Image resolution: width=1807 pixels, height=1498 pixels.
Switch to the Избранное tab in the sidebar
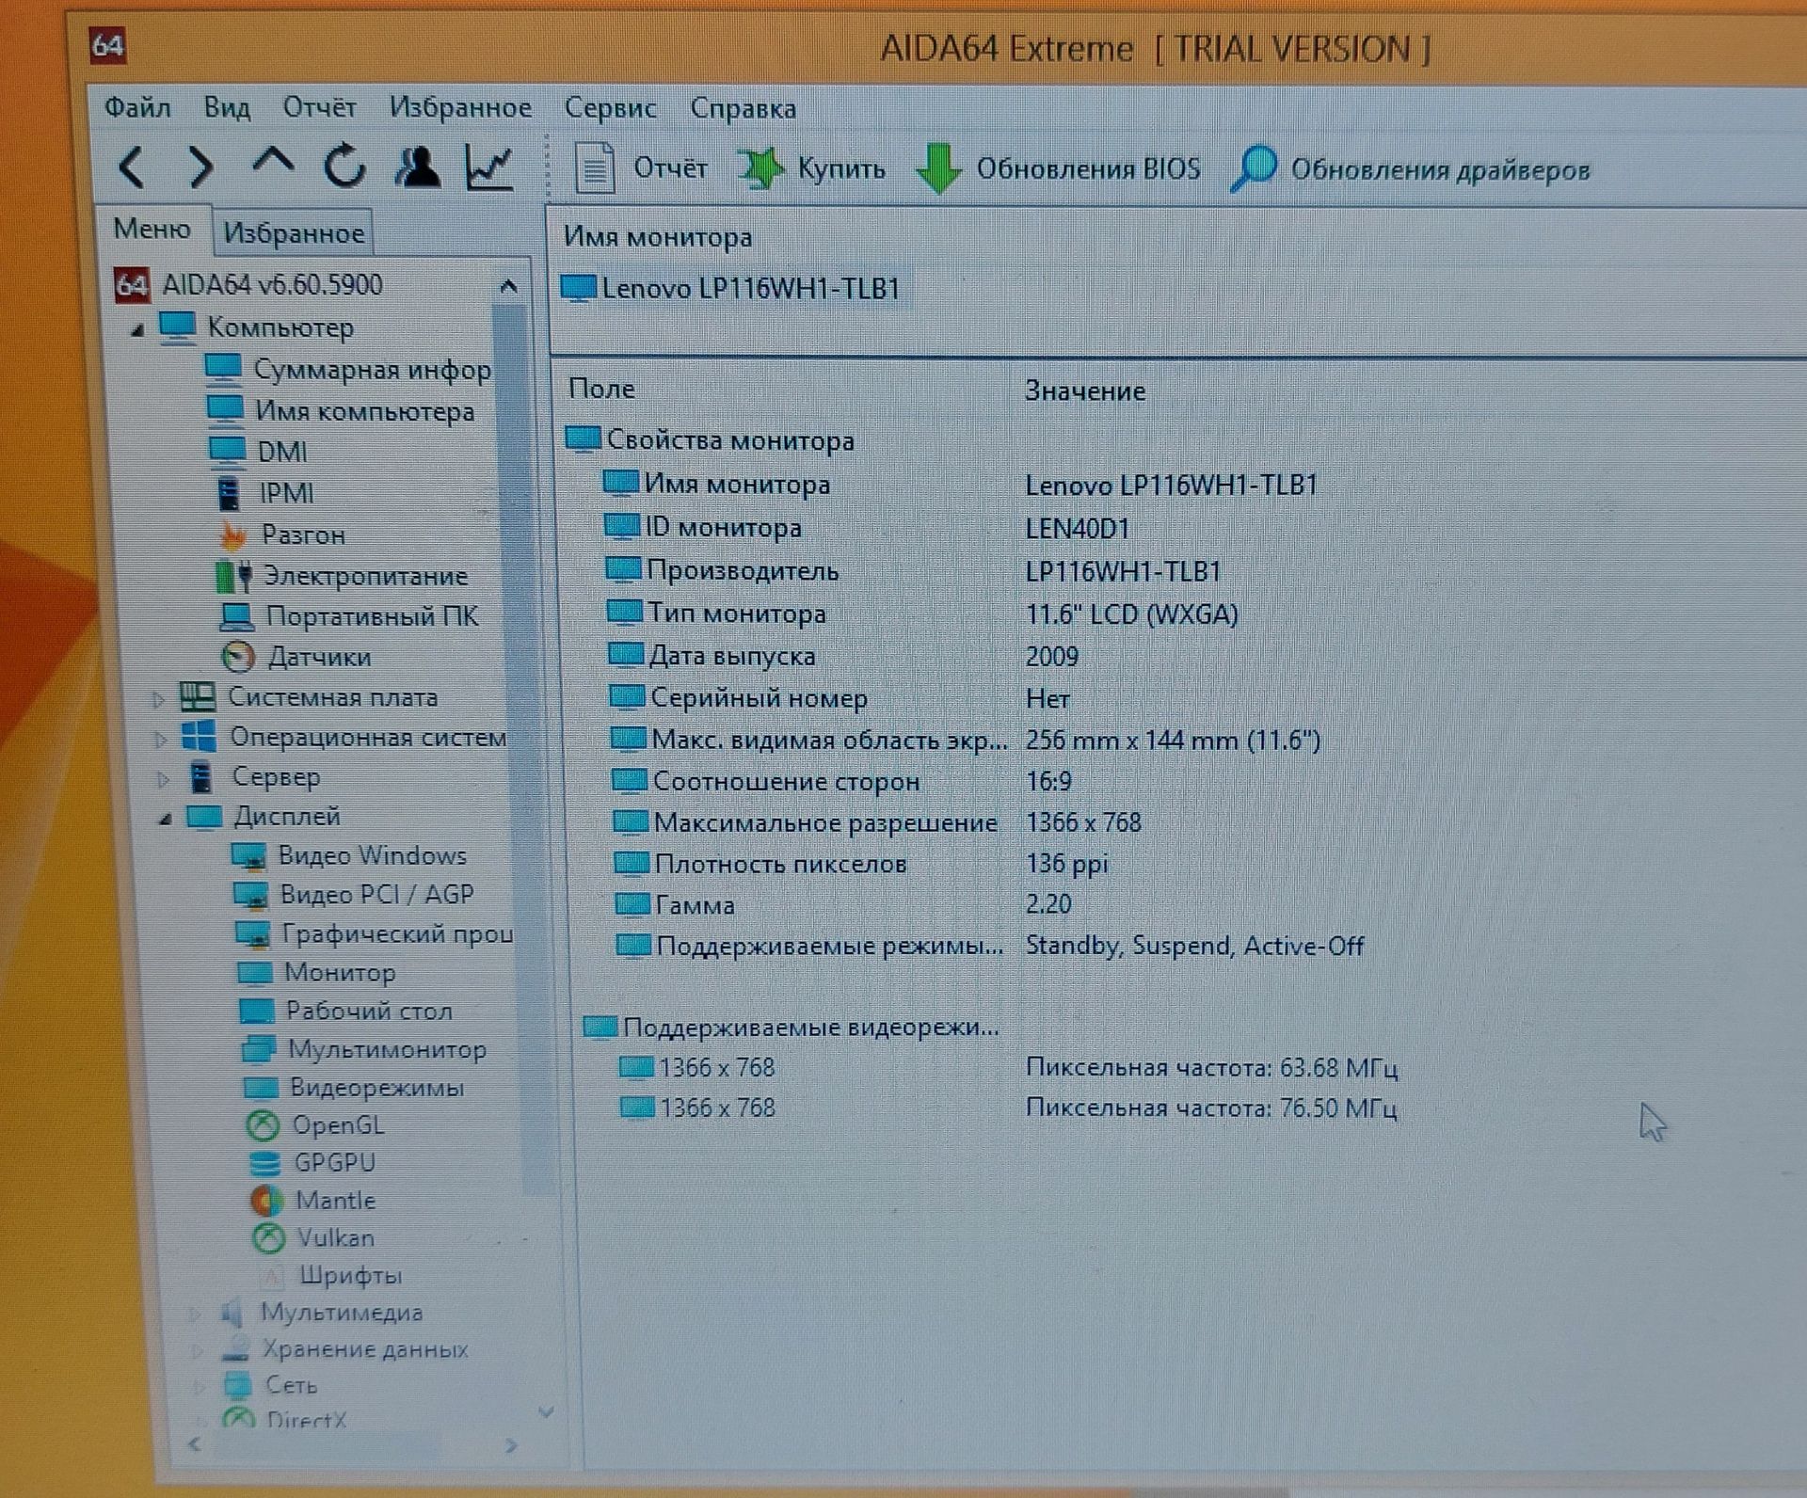pos(294,232)
